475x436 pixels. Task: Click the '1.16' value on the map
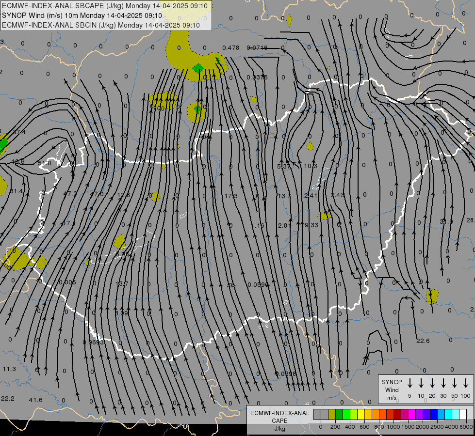(x=258, y=226)
